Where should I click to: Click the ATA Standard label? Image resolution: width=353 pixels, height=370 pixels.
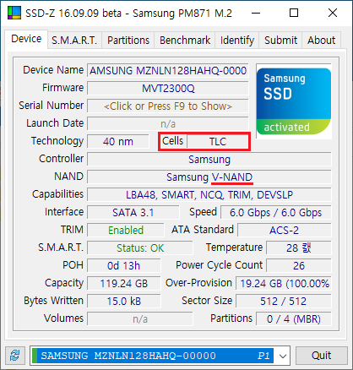tap(203, 230)
